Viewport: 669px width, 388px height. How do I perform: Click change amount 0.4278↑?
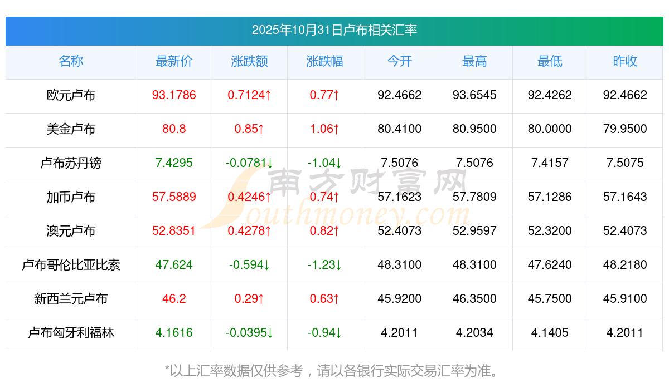point(249,231)
